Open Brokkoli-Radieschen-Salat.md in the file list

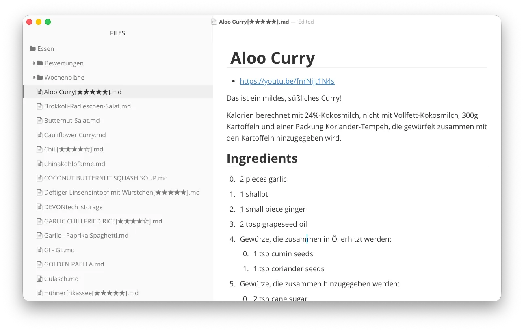87,106
